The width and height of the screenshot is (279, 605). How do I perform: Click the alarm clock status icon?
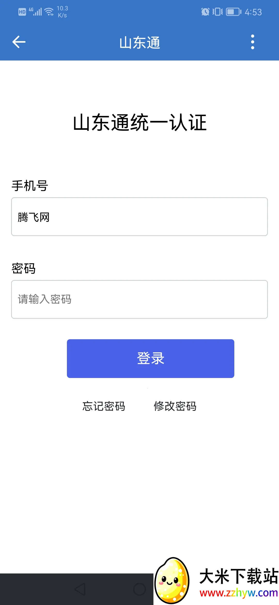click(205, 12)
